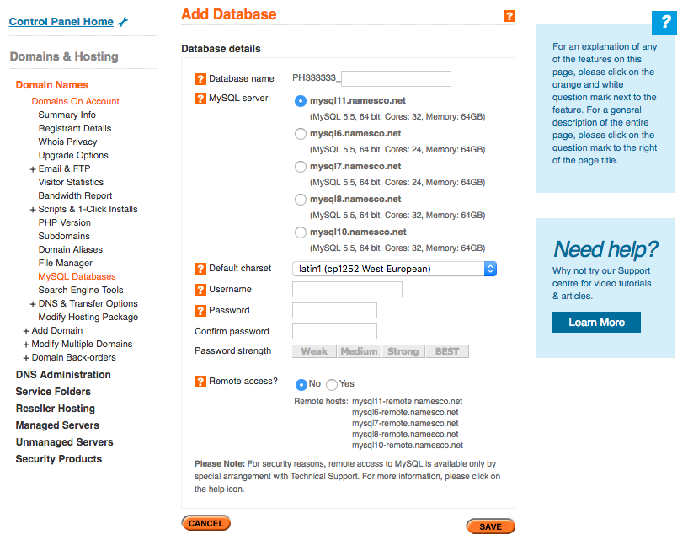Expand Domain Back-orders section
Image resolution: width=688 pixels, height=545 pixels.
(x=26, y=358)
